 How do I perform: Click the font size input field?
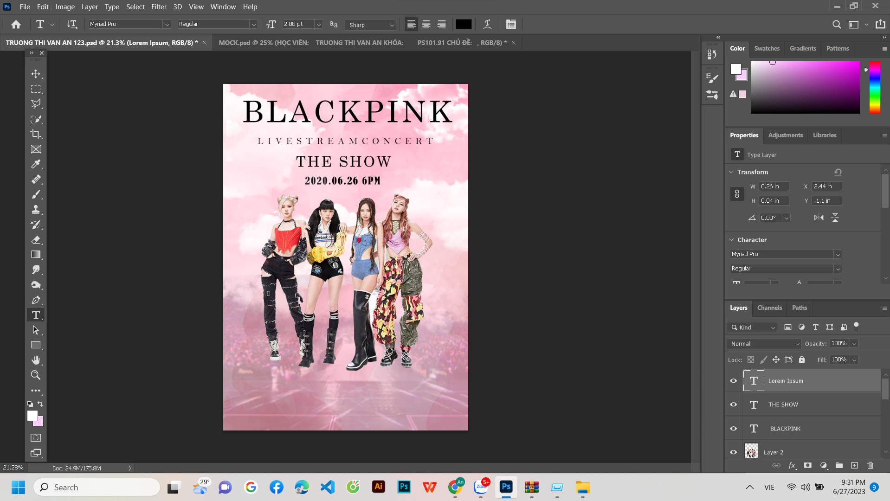pos(298,24)
